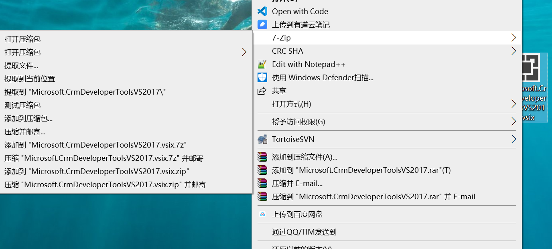Click the Notepad++ icon in context menu

262,64
